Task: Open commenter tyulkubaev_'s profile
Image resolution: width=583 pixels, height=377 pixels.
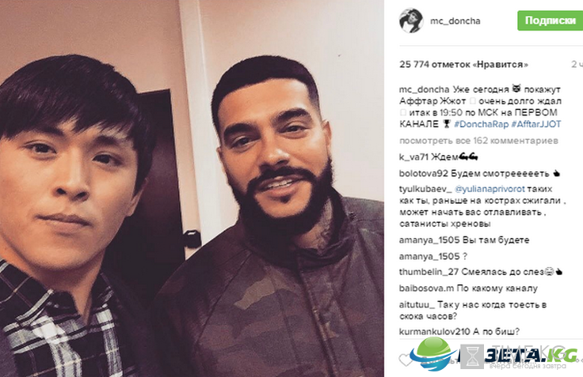Action: coord(425,189)
